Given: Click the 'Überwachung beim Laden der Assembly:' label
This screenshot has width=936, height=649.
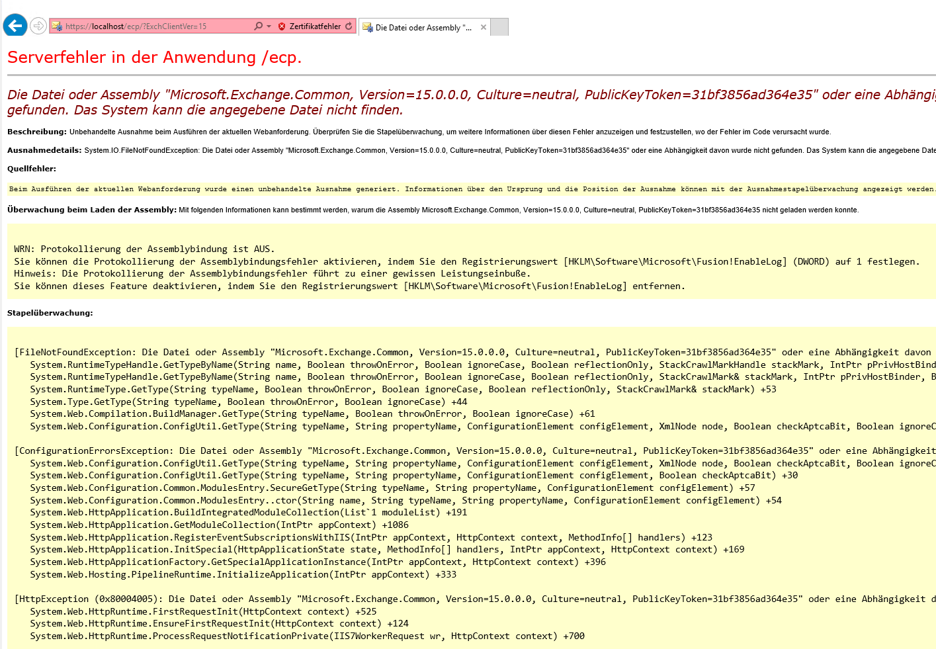Looking at the screenshot, I should pos(92,210).
